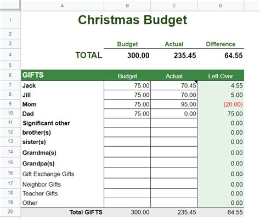
Task: Select total budget value 300.00 in row 4
Action: click(x=127, y=55)
